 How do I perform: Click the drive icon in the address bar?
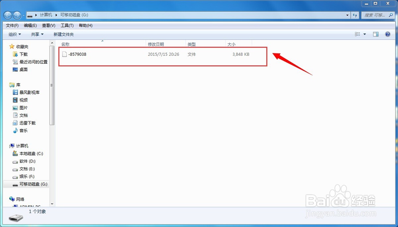click(30, 15)
